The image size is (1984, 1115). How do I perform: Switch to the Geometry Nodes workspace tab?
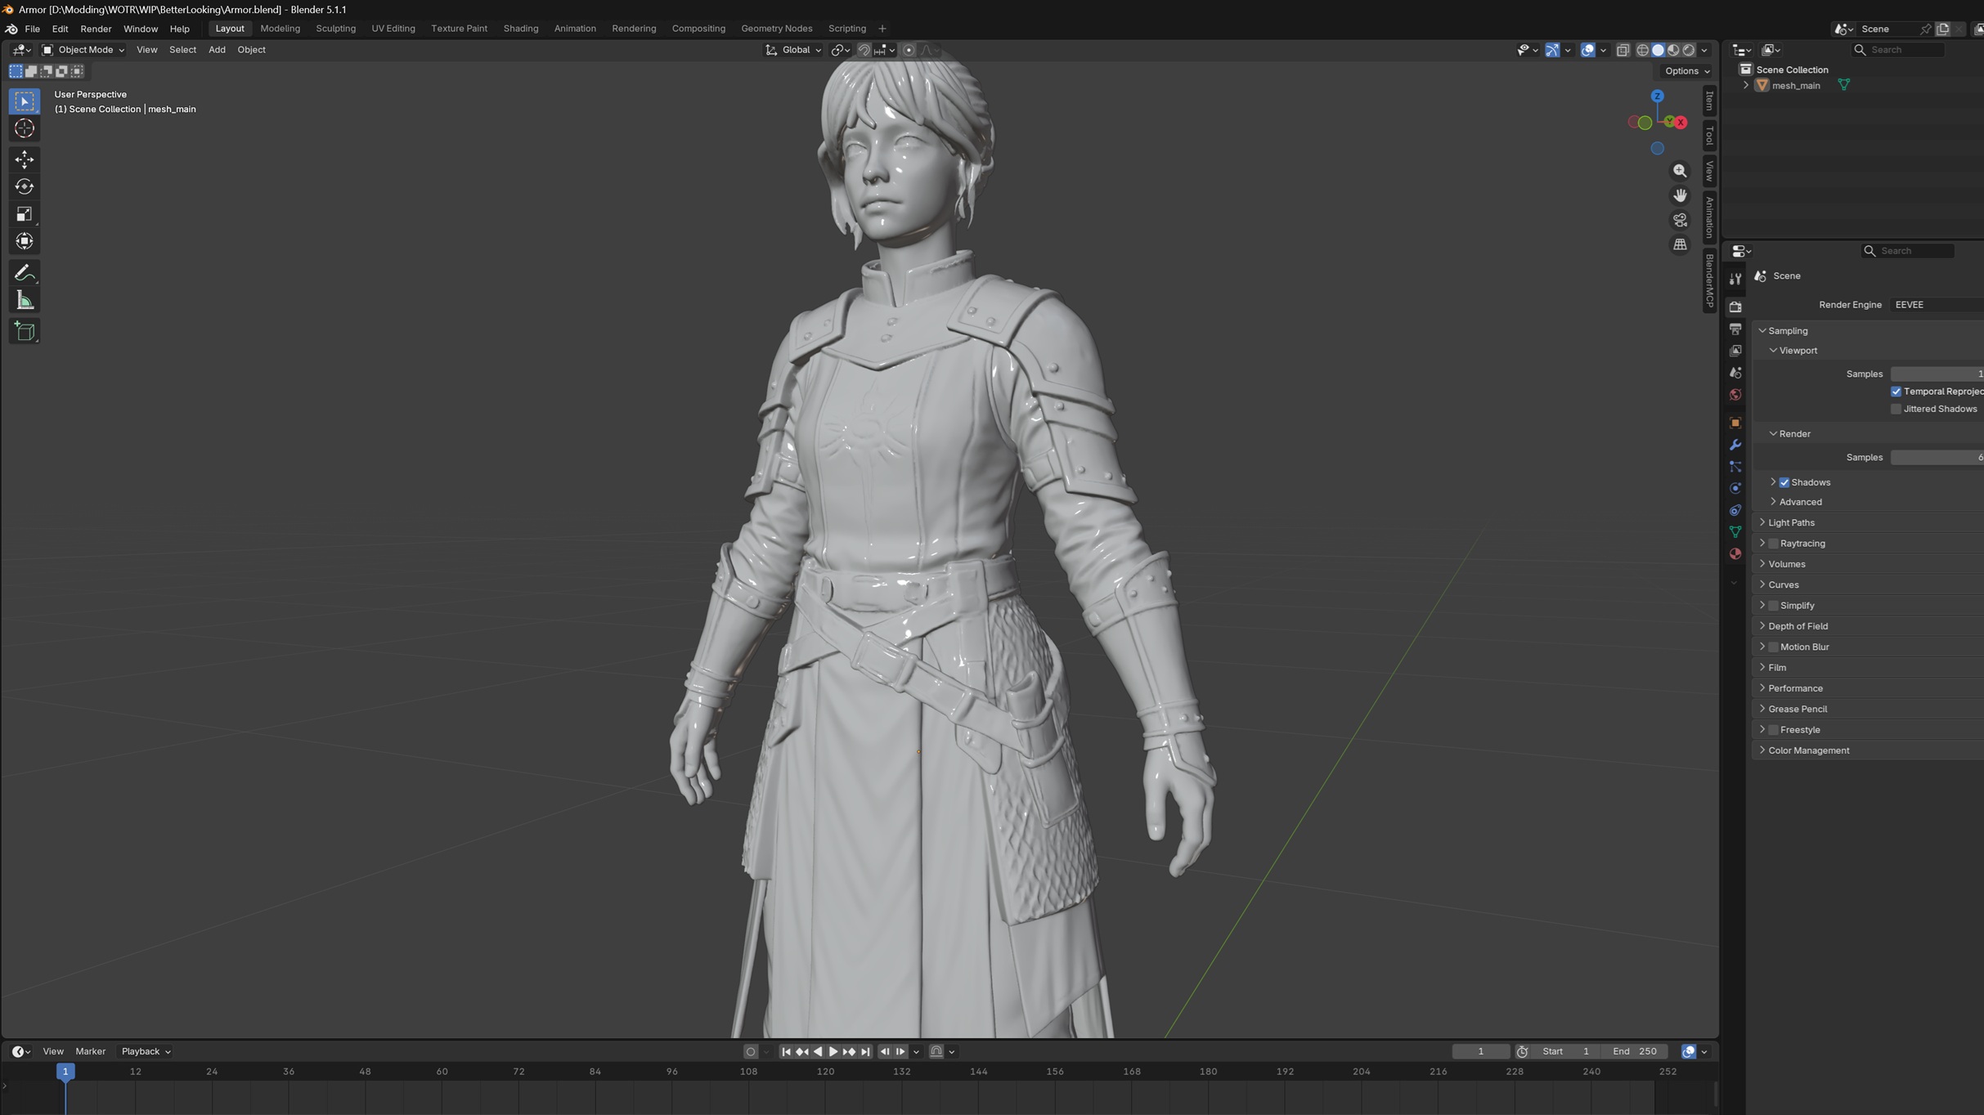click(x=777, y=29)
